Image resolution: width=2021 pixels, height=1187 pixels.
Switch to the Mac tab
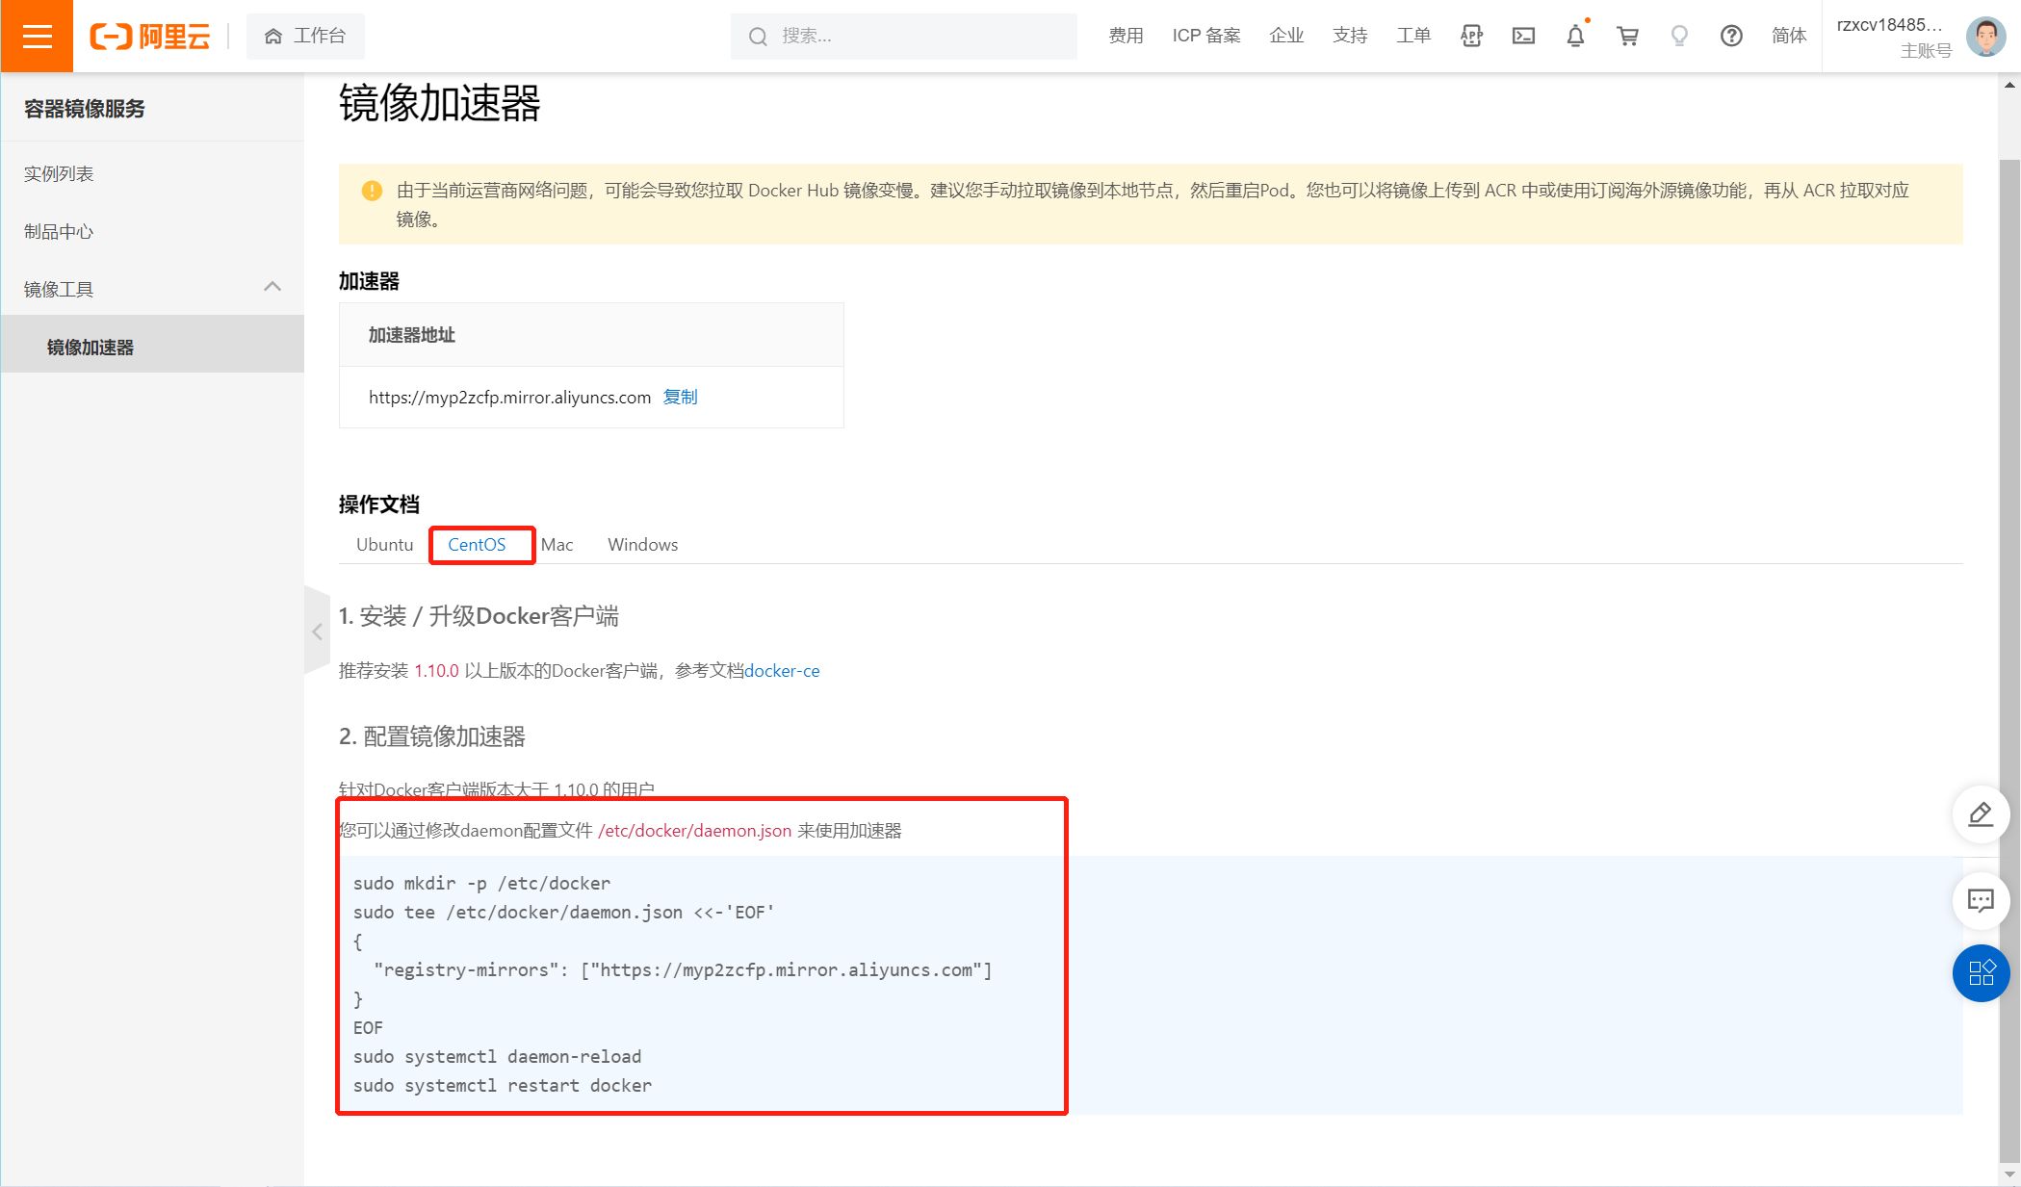click(x=557, y=545)
